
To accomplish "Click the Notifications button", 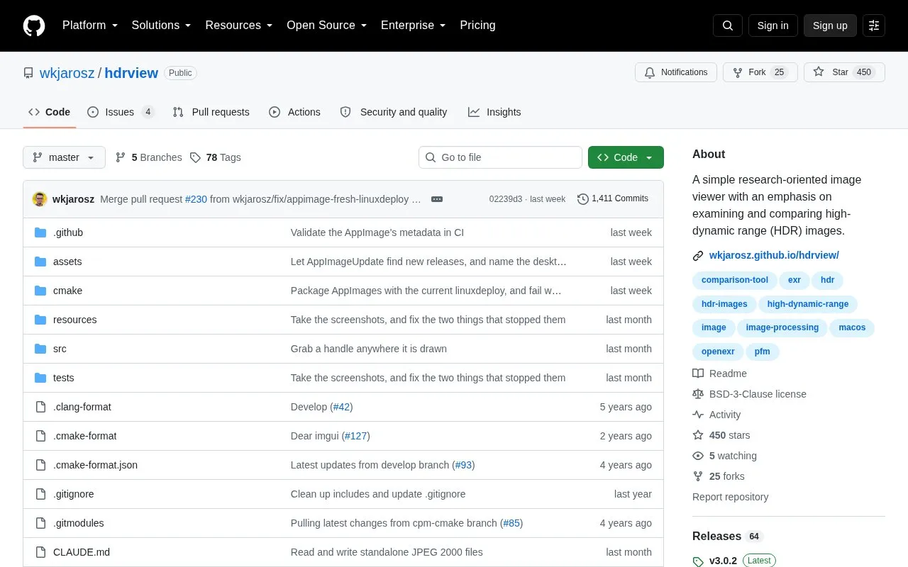I will coord(676,72).
